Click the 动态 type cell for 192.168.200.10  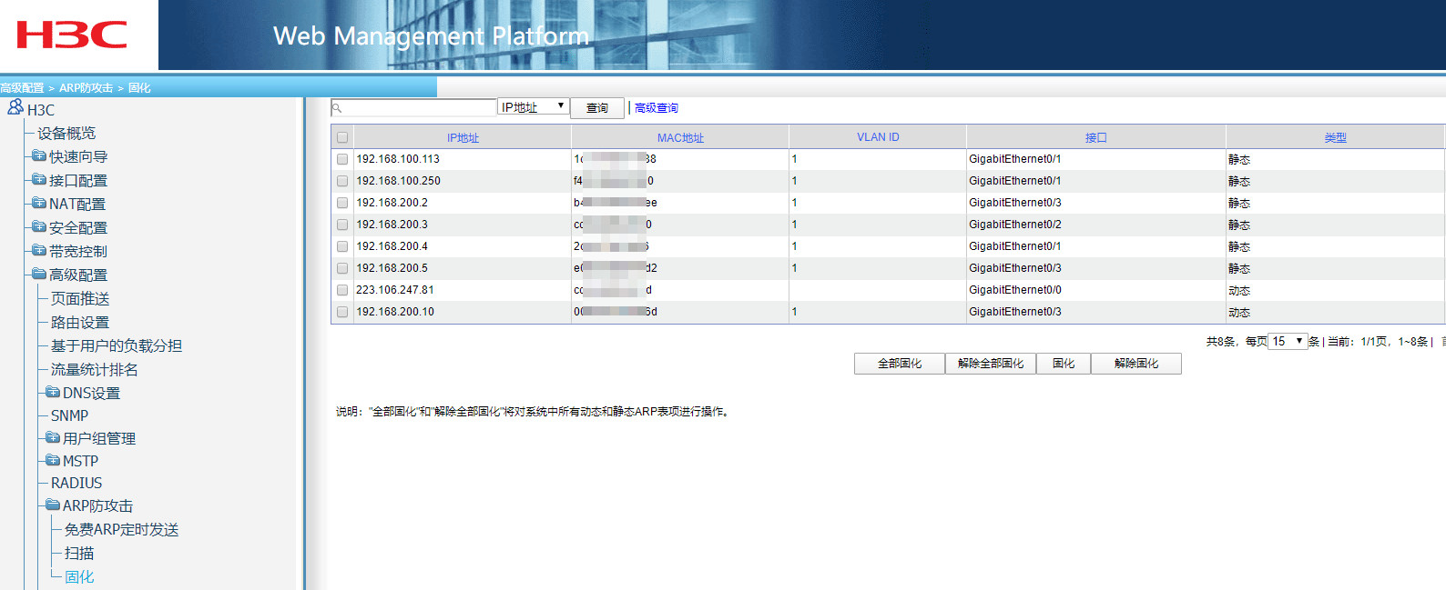coord(1239,312)
